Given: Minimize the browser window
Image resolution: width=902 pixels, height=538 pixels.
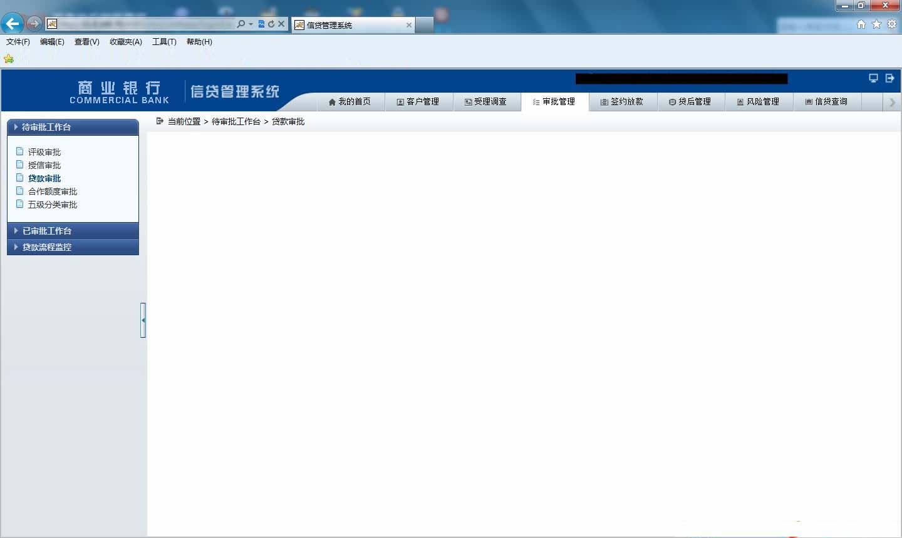Looking at the screenshot, I should pos(845,6).
